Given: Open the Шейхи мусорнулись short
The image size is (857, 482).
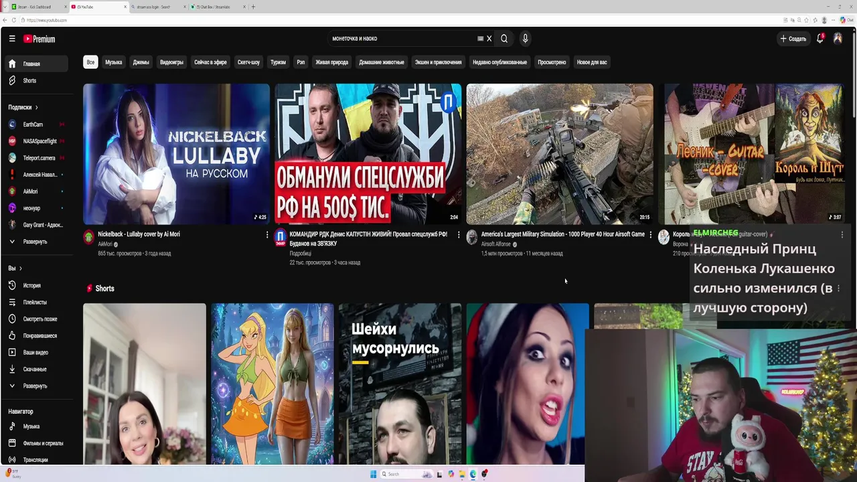Looking at the screenshot, I should point(400,384).
